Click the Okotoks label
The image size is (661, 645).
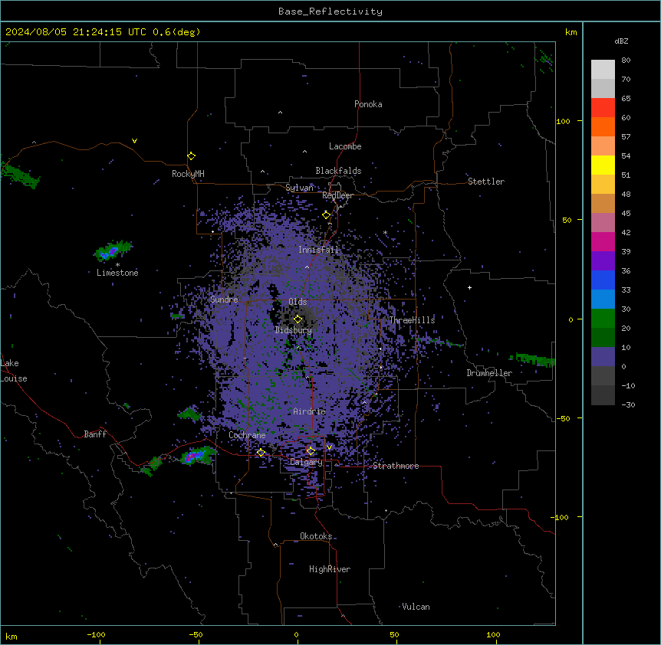(316, 536)
